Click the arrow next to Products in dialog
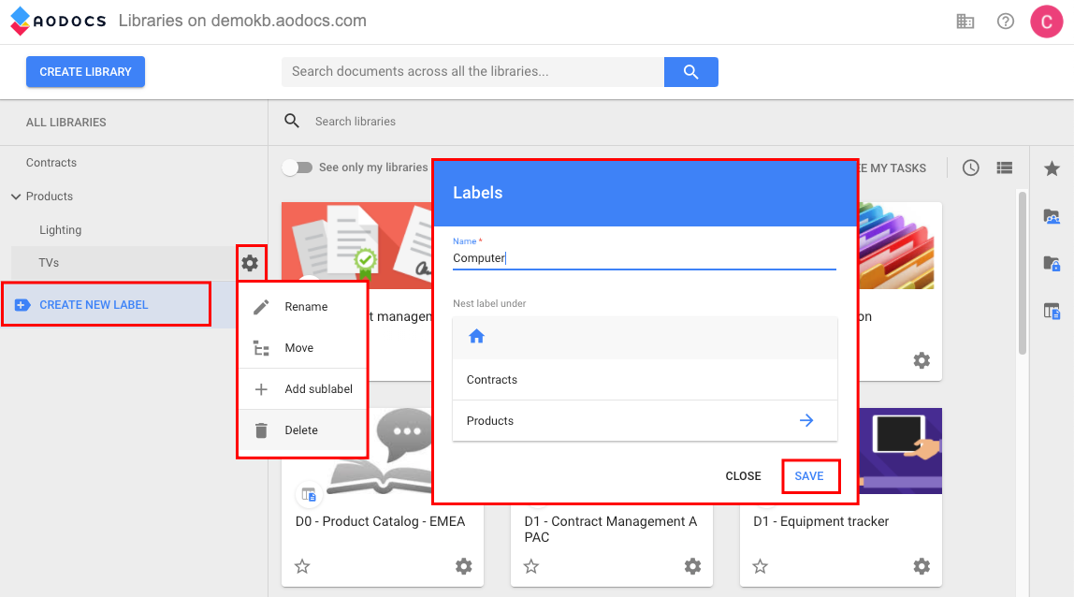The width and height of the screenshot is (1074, 597). (x=806, y=420)
